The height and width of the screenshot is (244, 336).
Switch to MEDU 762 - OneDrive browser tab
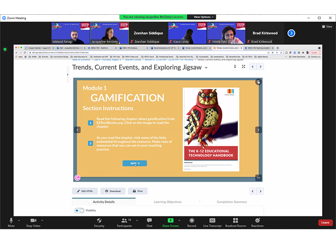coord(102,48)
